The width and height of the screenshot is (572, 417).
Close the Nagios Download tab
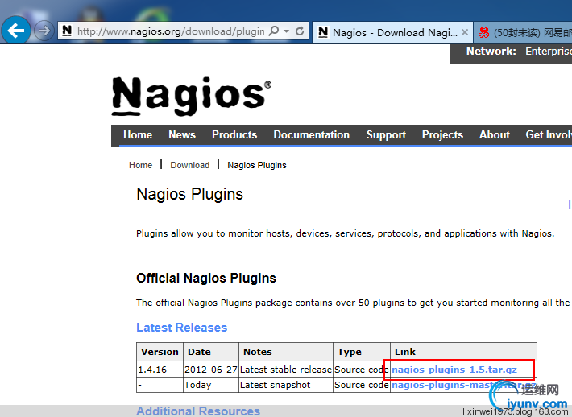click(465, 32)
